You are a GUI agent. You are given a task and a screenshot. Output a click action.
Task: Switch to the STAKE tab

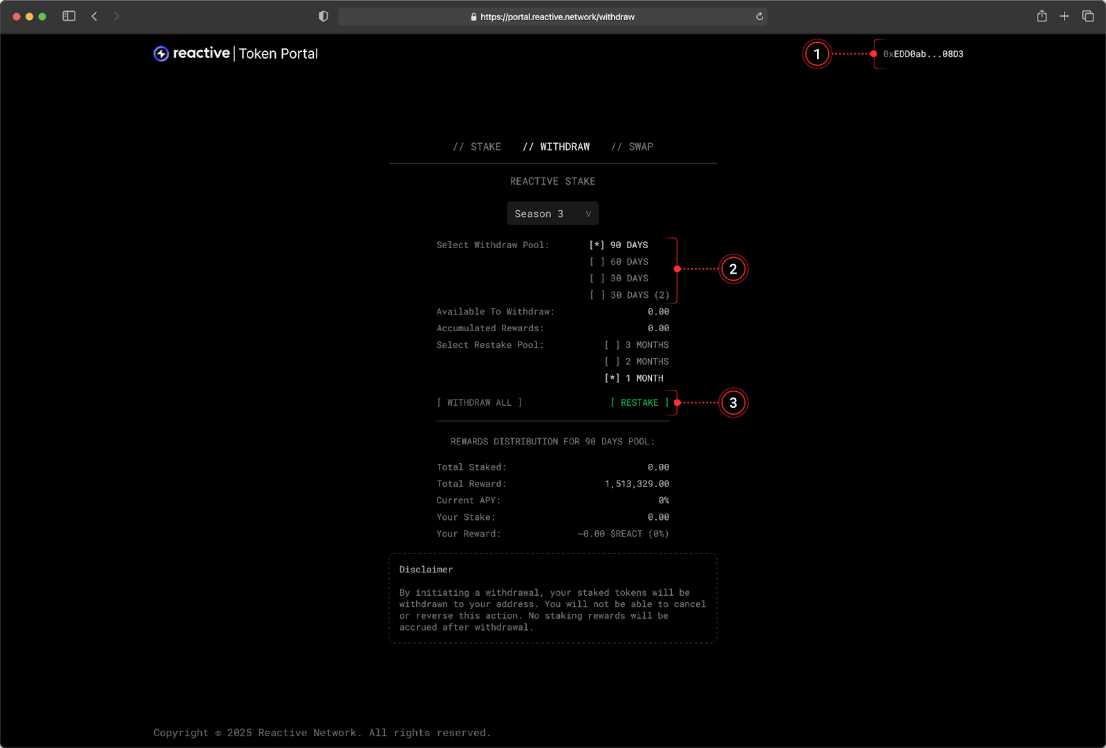477,147
